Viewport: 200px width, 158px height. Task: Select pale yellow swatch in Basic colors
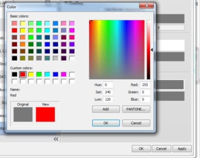click(22, 23)
